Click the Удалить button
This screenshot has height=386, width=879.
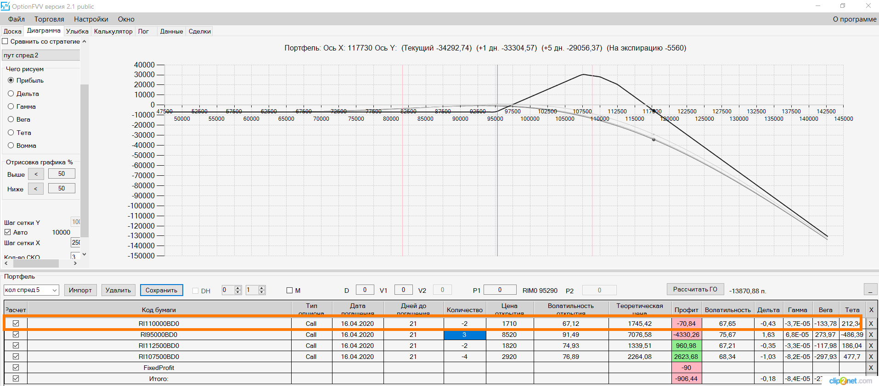click(118, 290)
